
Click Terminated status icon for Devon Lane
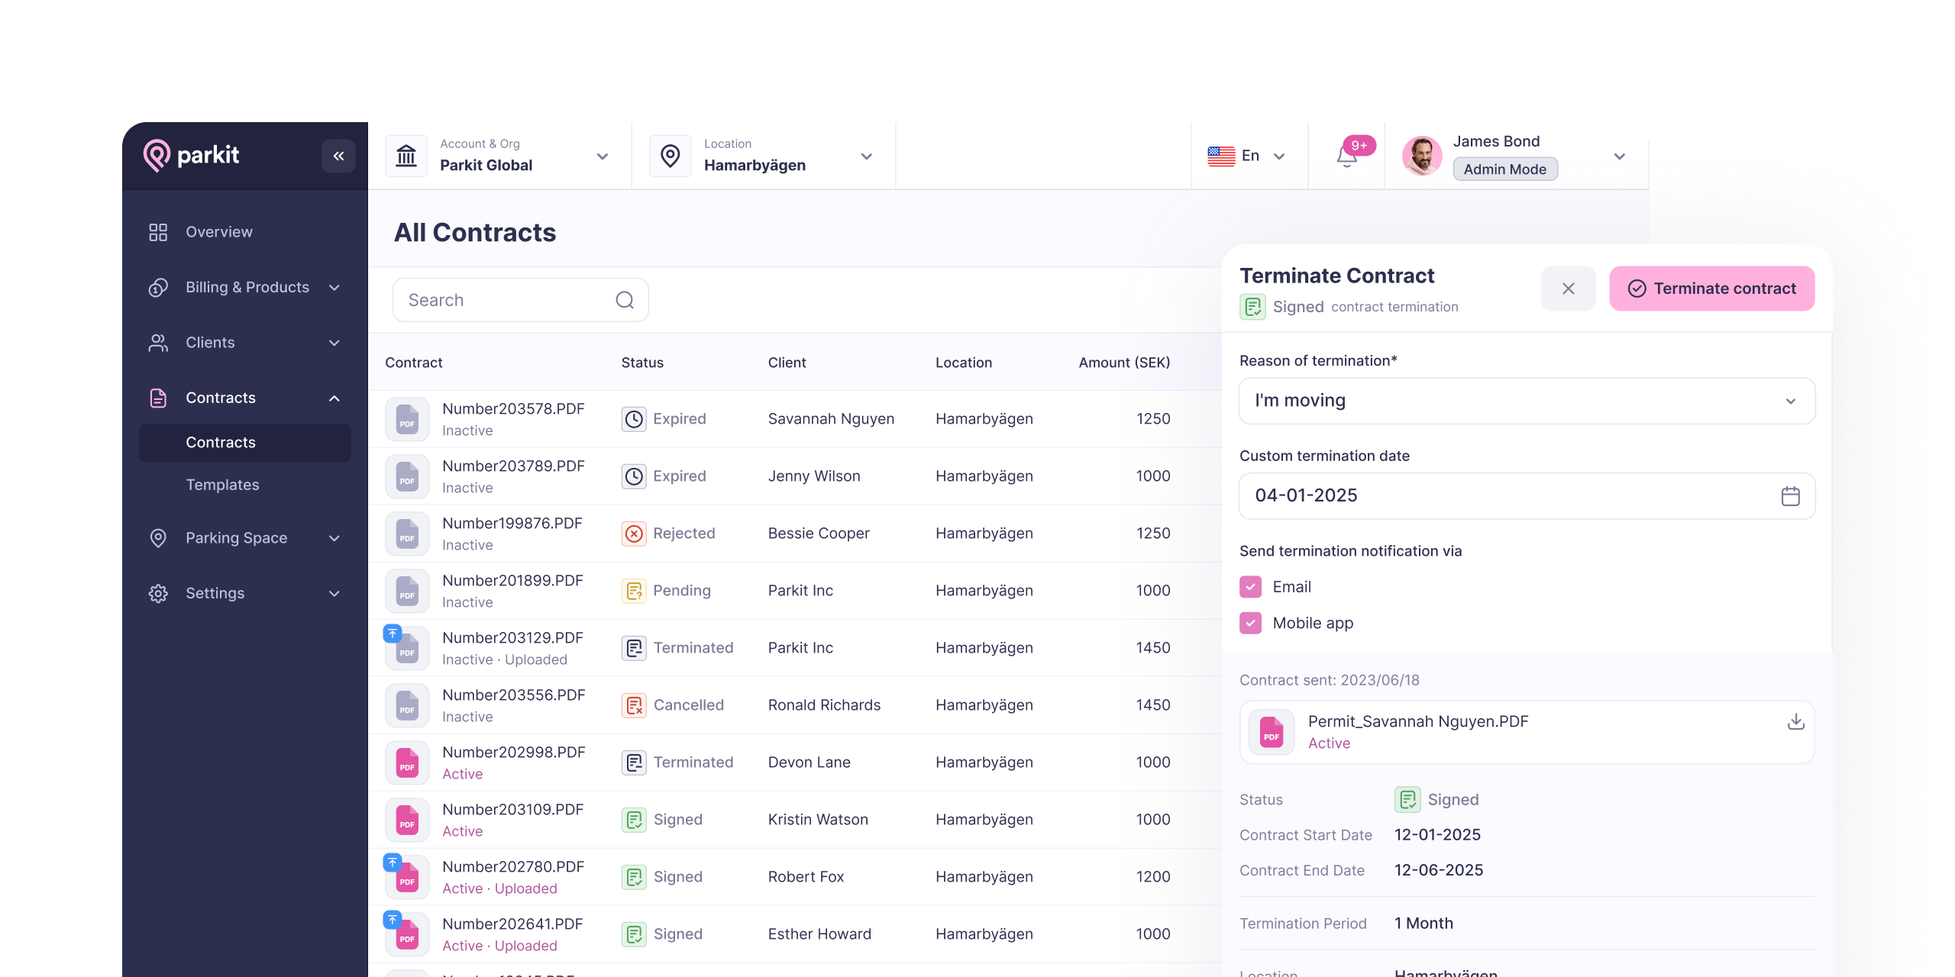634,763
